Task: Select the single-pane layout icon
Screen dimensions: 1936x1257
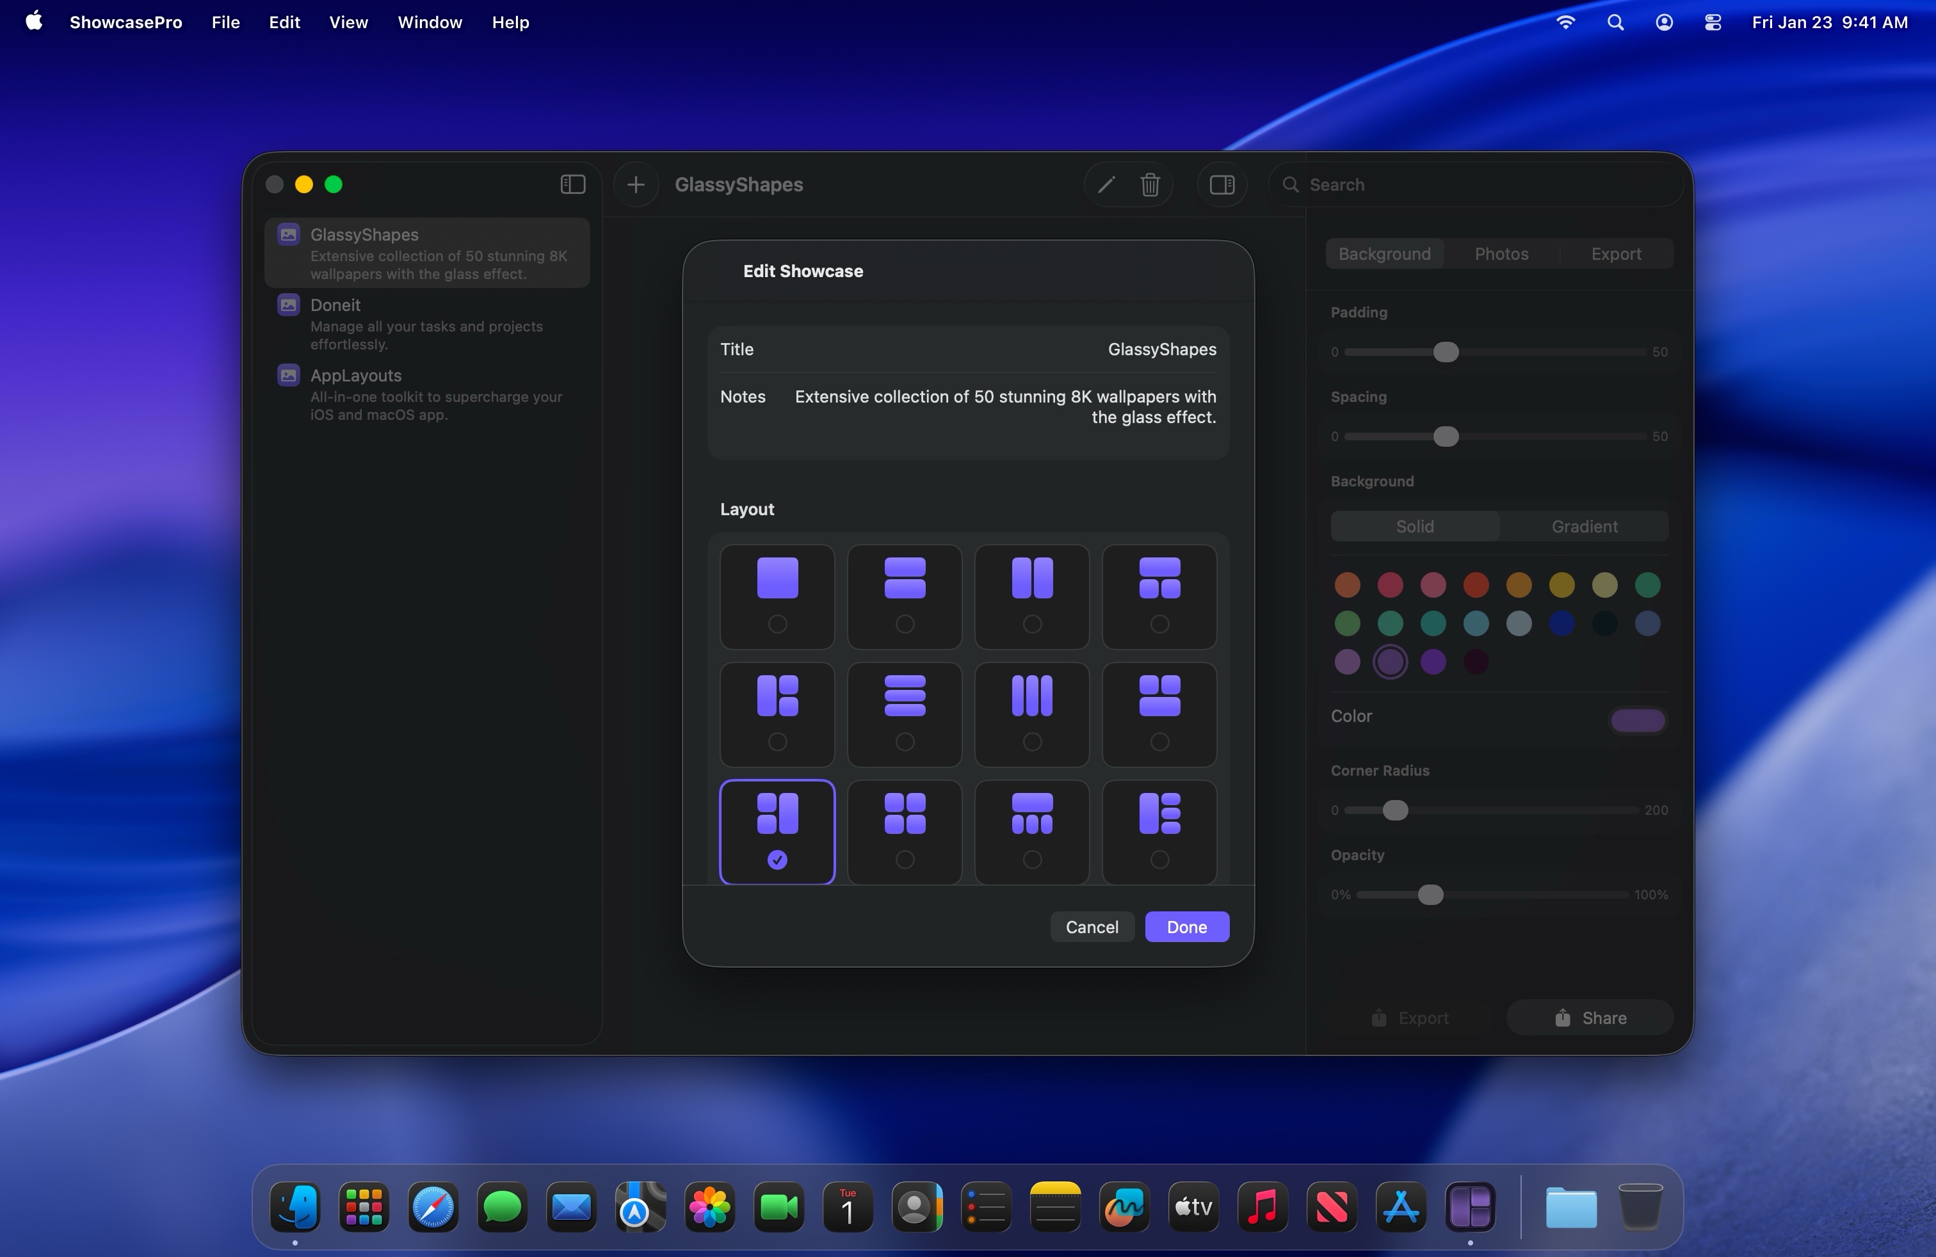Action: pyautogui.click(x=777, y=578)
